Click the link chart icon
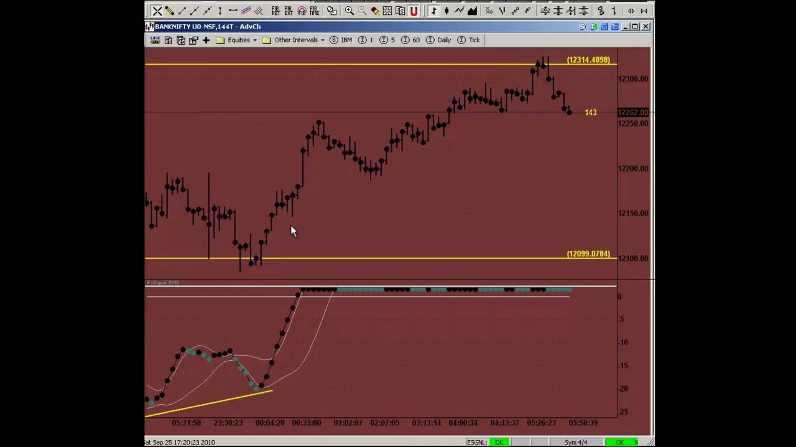This screenshot has height=447, width=796. click(155, 40)
